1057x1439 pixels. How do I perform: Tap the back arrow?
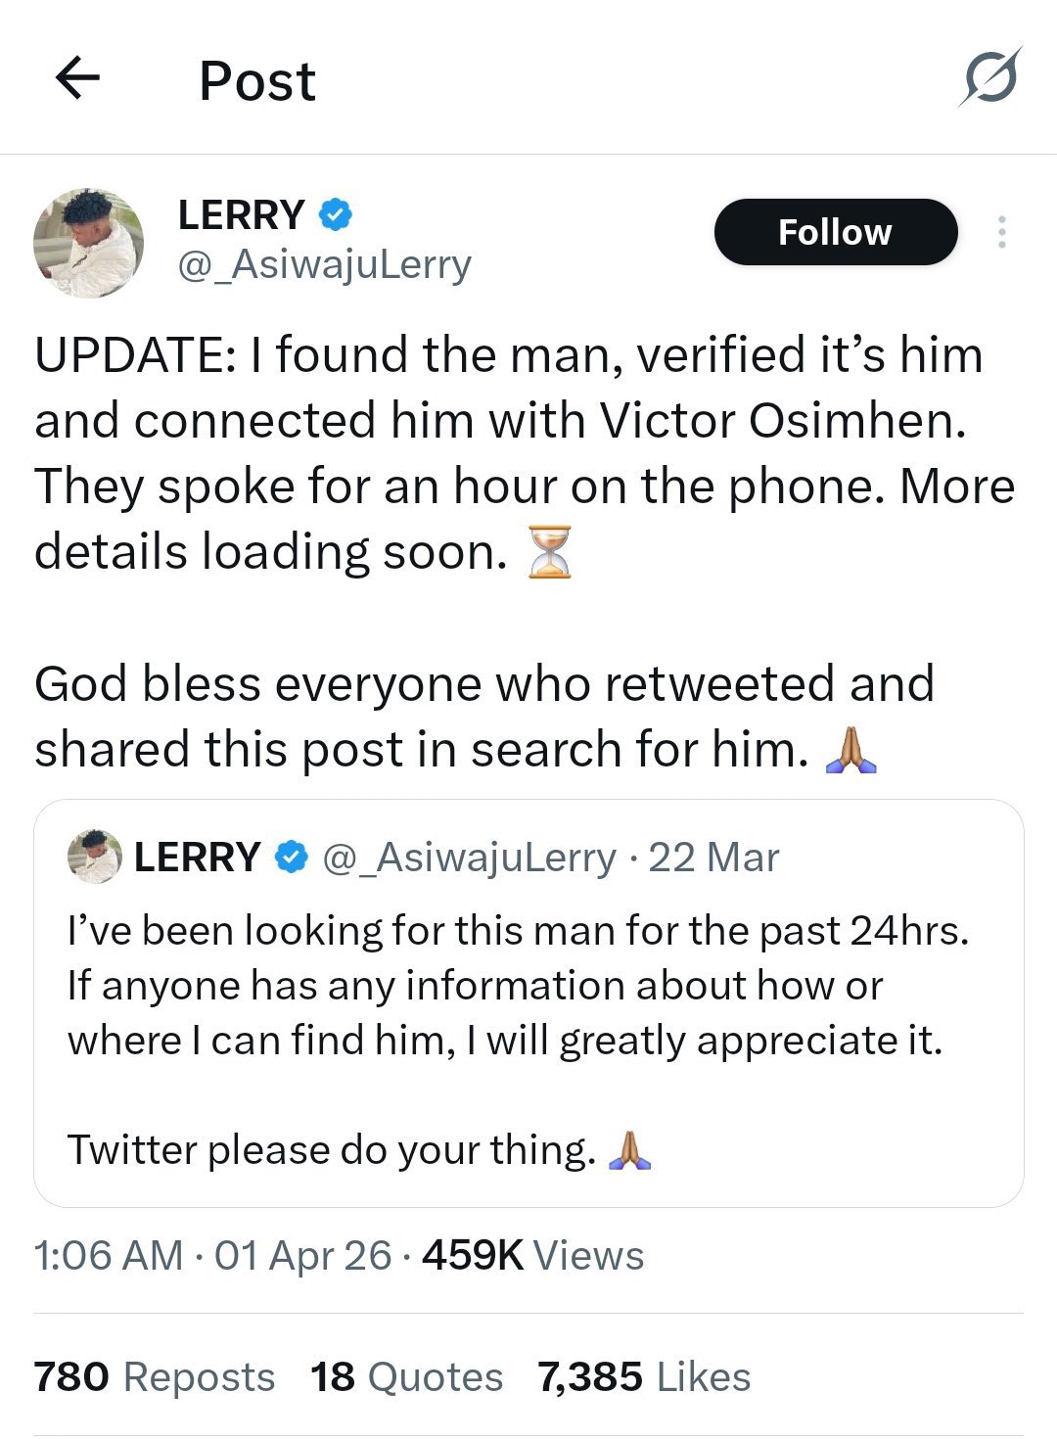pyautogui.click(x=78, y=78)
